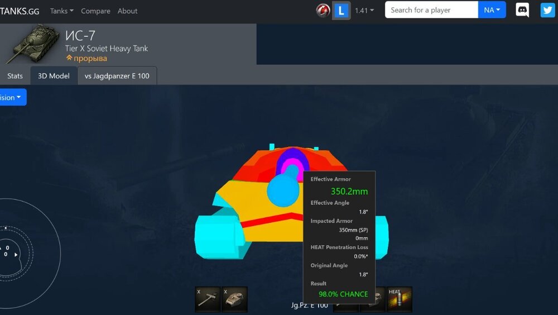Switch to vs Jagdpanzer E 100 tab
Image resolution: width=558 pixels, height=315 pixels.
point(117,76)
